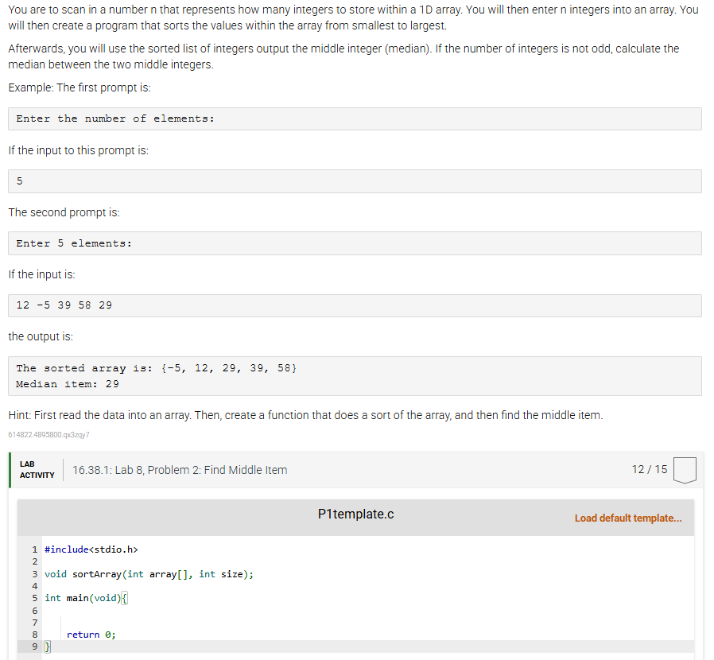
Task: Click the closing brace on line 9
Action: tap(47, 646)
